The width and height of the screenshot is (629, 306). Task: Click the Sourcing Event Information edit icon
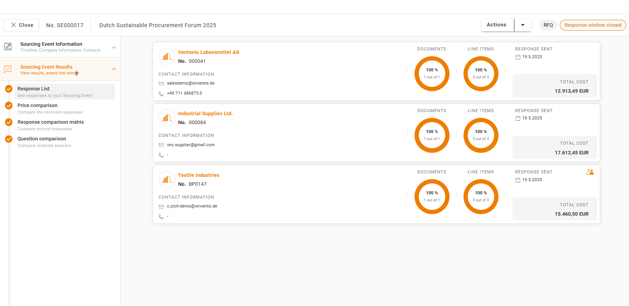click(x=8, y=47)
